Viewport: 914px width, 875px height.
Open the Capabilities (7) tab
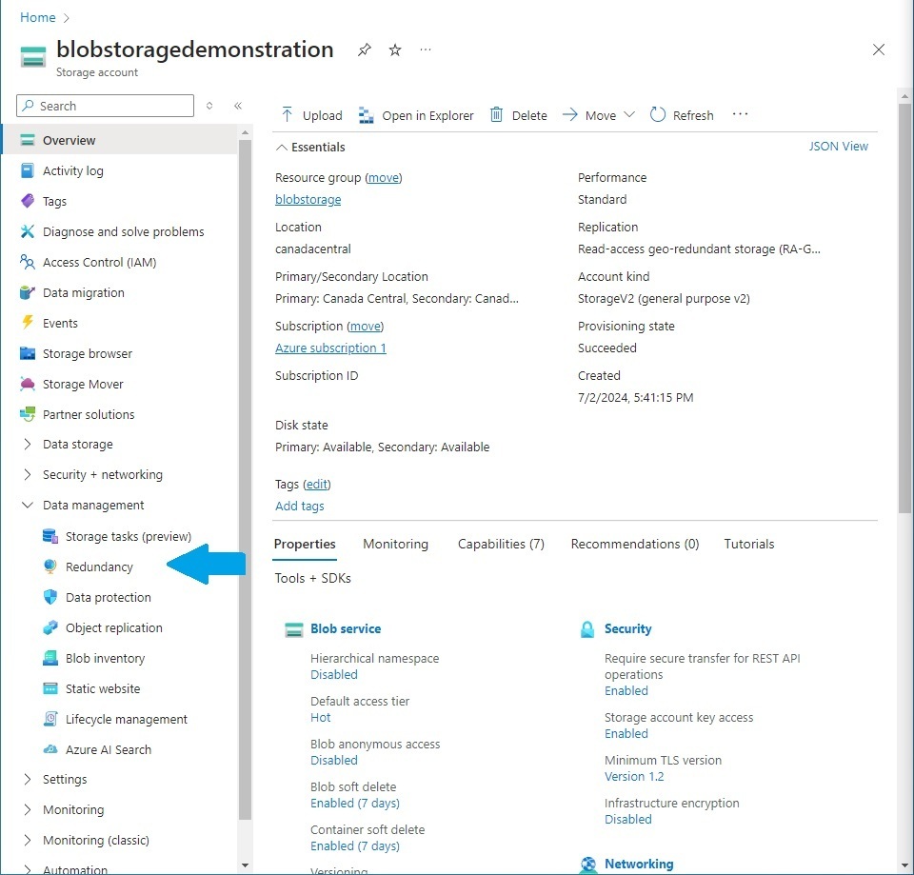click(502, 544)
